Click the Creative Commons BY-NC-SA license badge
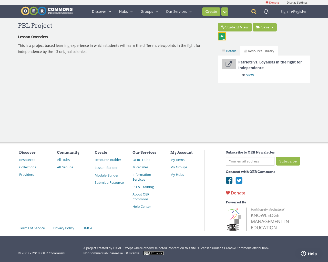The height and width of the screenshot is (262, 328). click(153, 253)
